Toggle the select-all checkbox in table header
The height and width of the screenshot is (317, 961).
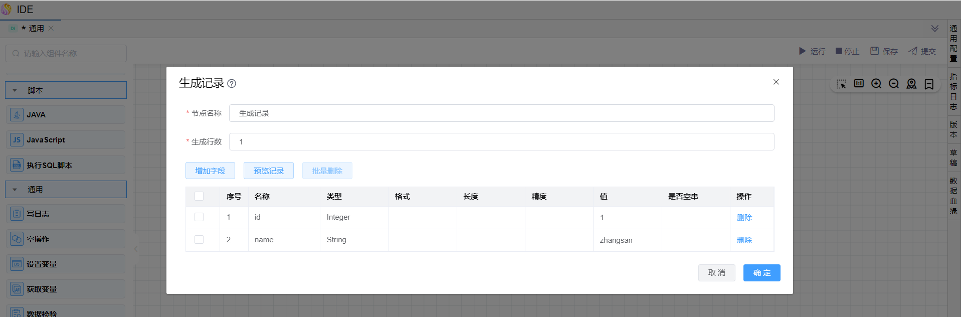(199, 196)
